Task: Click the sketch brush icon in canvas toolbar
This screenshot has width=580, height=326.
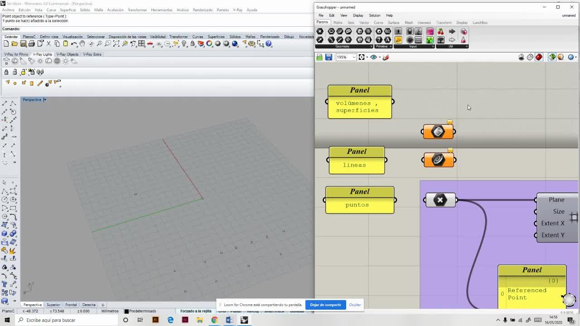Action: point(386,57)
